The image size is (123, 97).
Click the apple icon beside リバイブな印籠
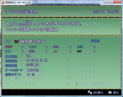tap(76, 83)
